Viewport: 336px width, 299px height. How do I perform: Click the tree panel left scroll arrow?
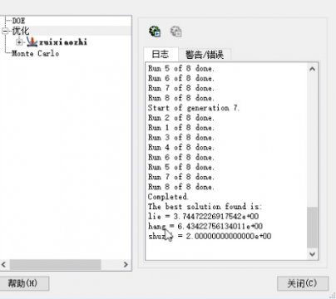click(x=4, y=264)
